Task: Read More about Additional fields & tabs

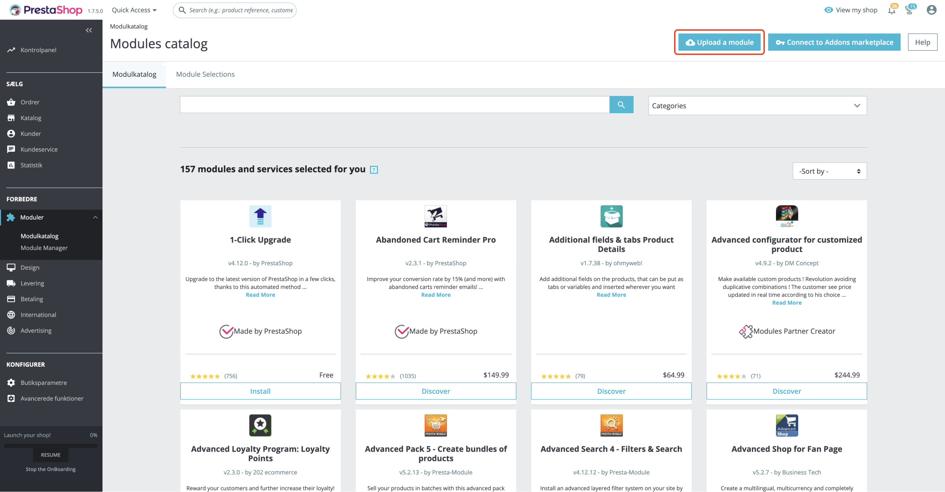Action: (x=611, y=295)
